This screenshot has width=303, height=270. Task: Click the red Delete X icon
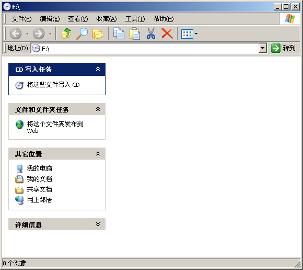click(167, 33)
